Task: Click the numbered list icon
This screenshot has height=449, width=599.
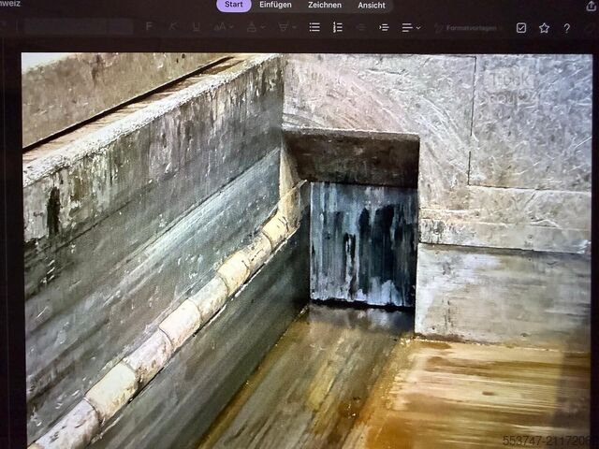Action: point(337,28)
